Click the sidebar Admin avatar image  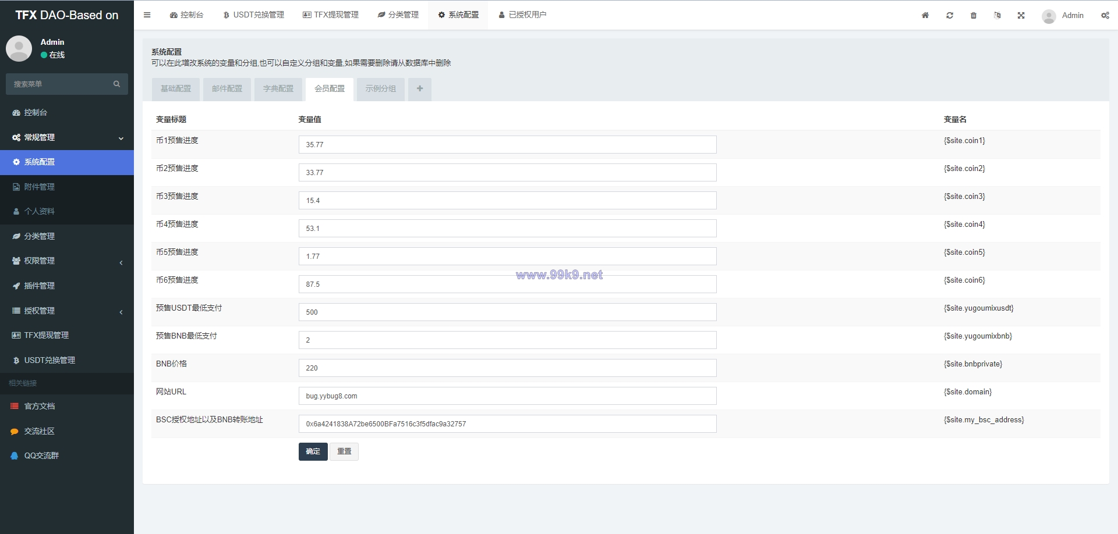pos(19,48)
